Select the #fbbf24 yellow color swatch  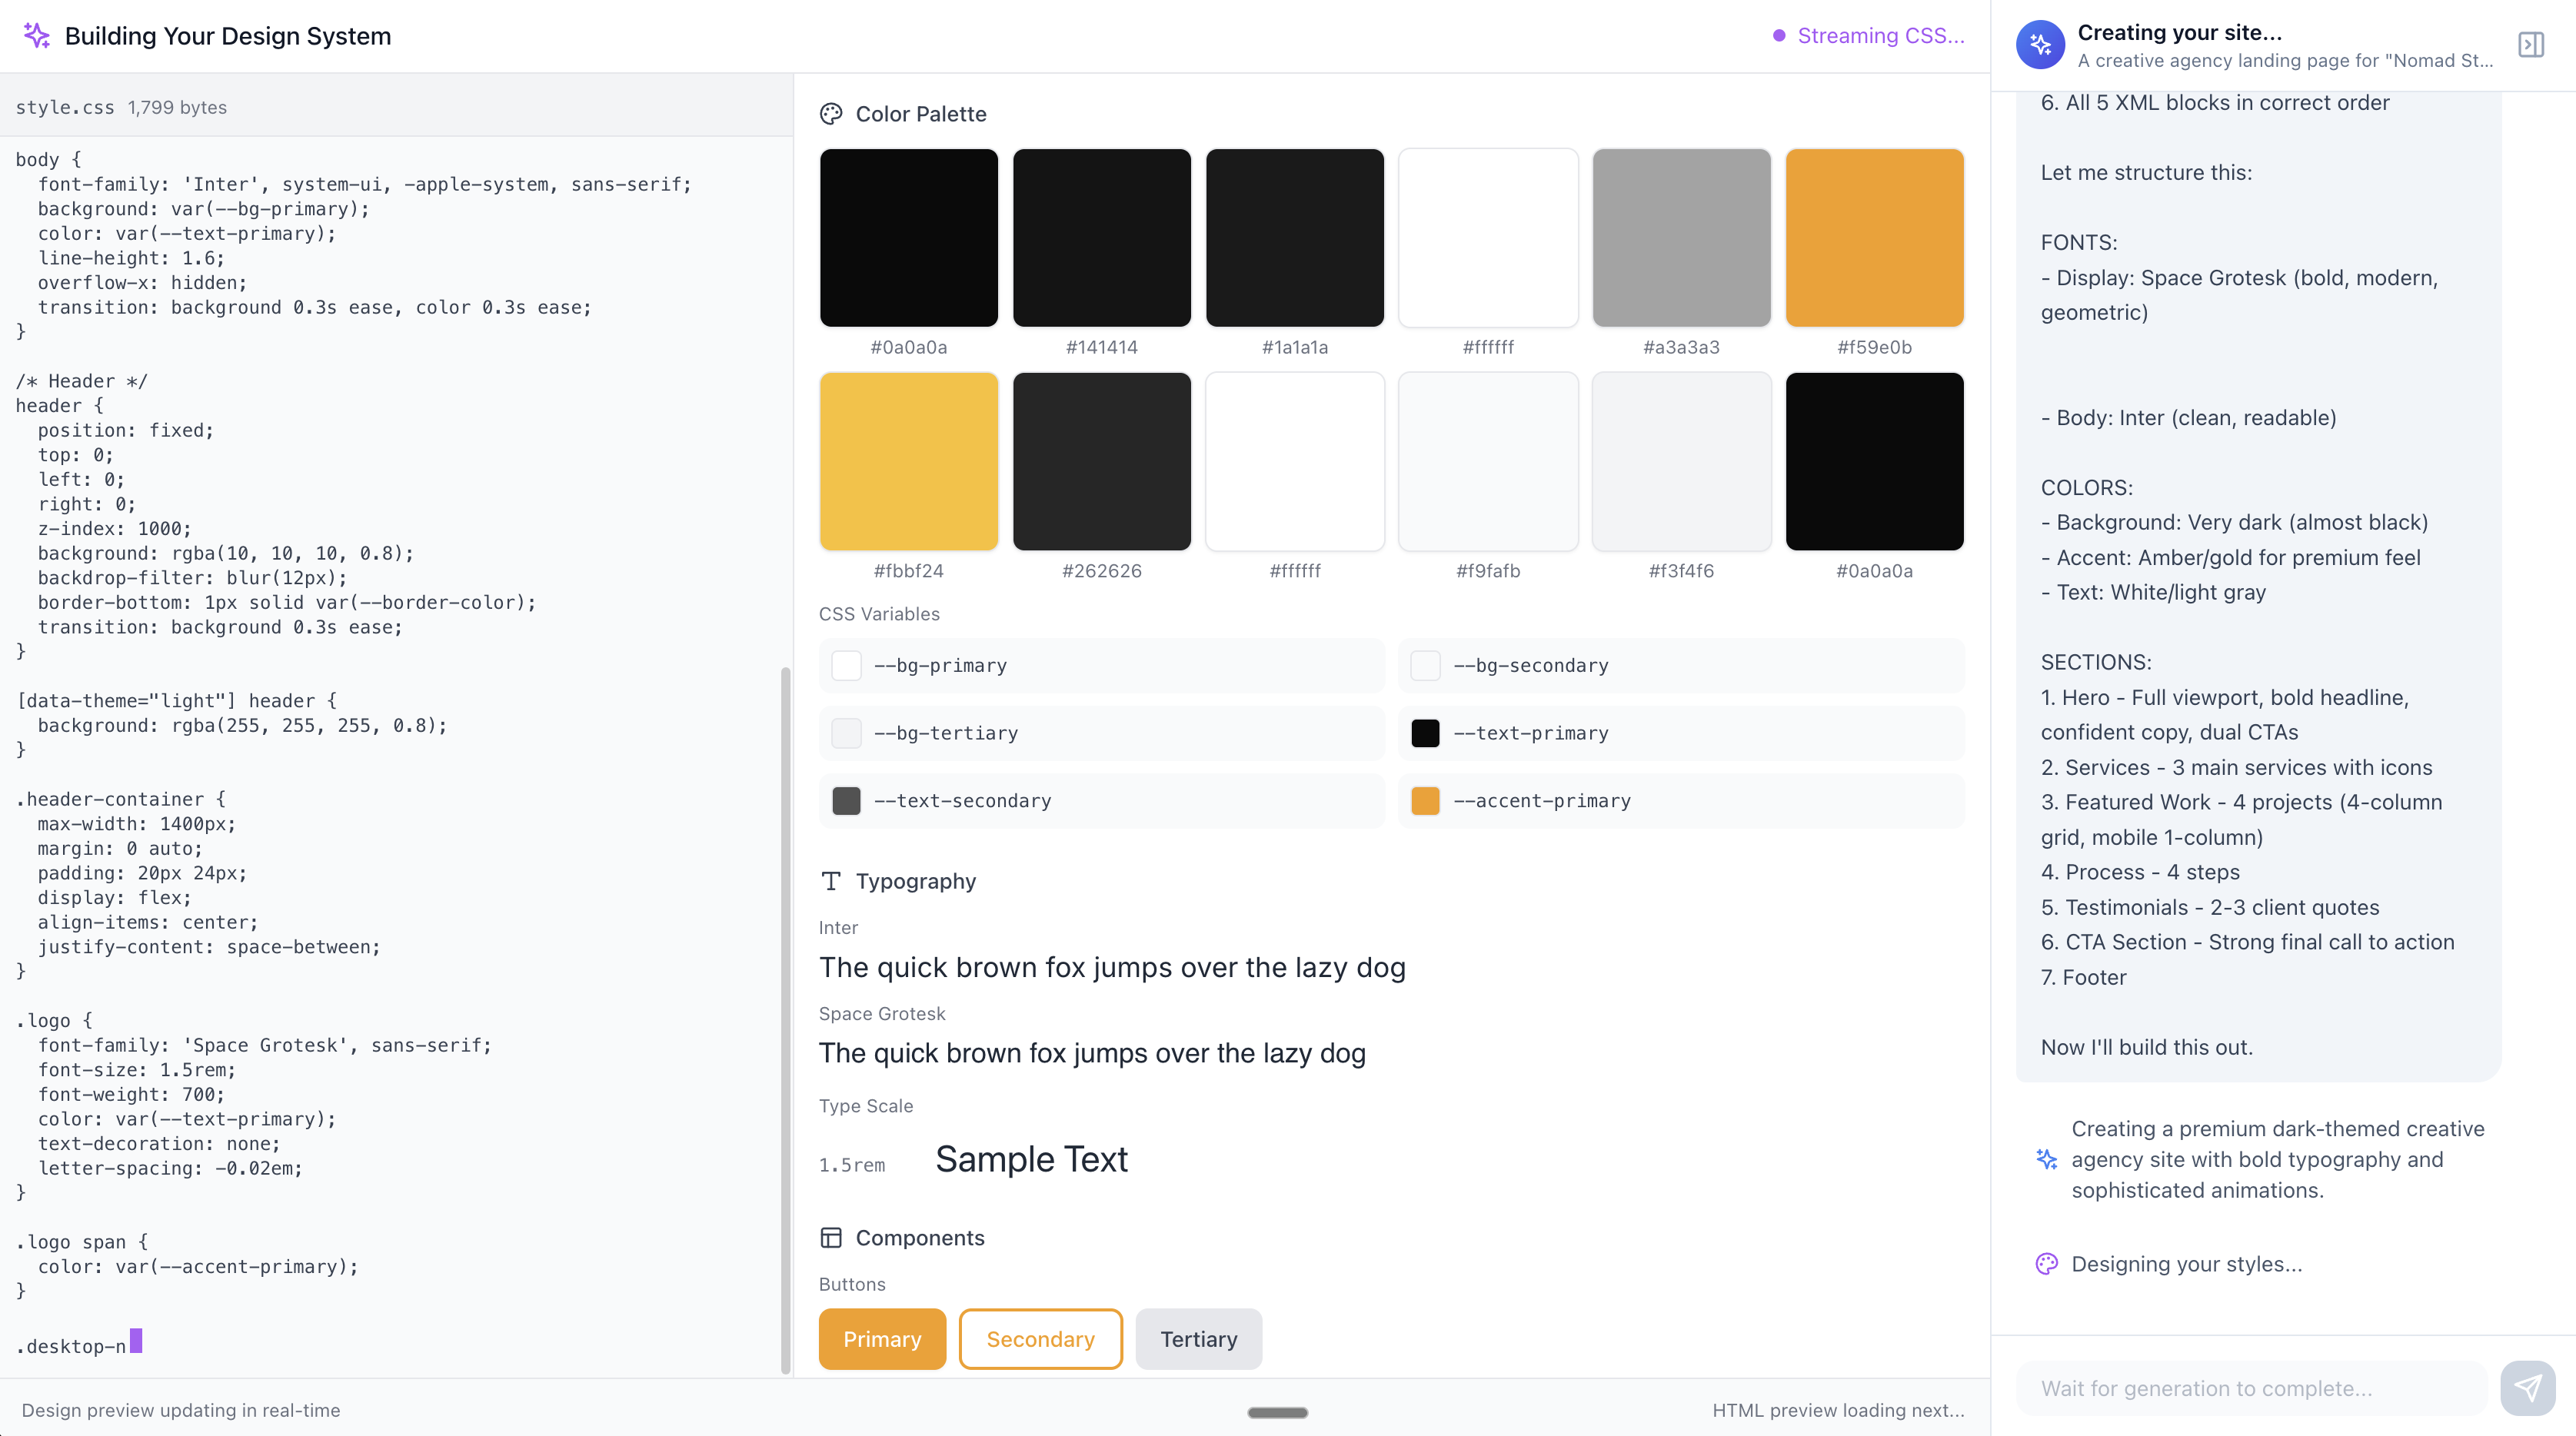[908, 461]
